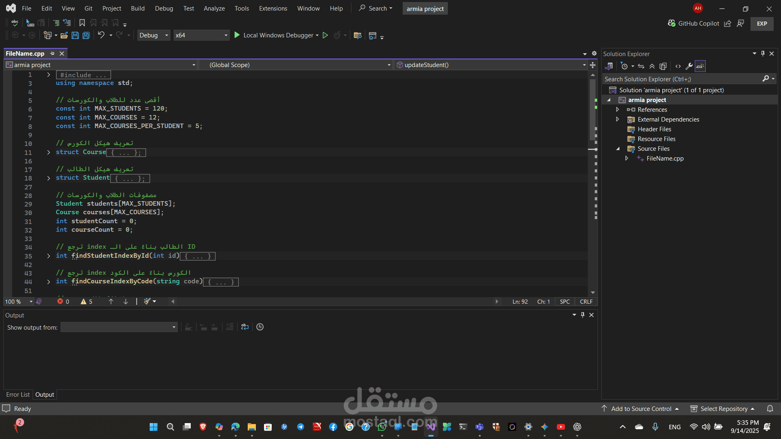The height and width of the screenshot is (439, 781).
Task: Click the Save All toolbar icon
Action: [86, 35]
